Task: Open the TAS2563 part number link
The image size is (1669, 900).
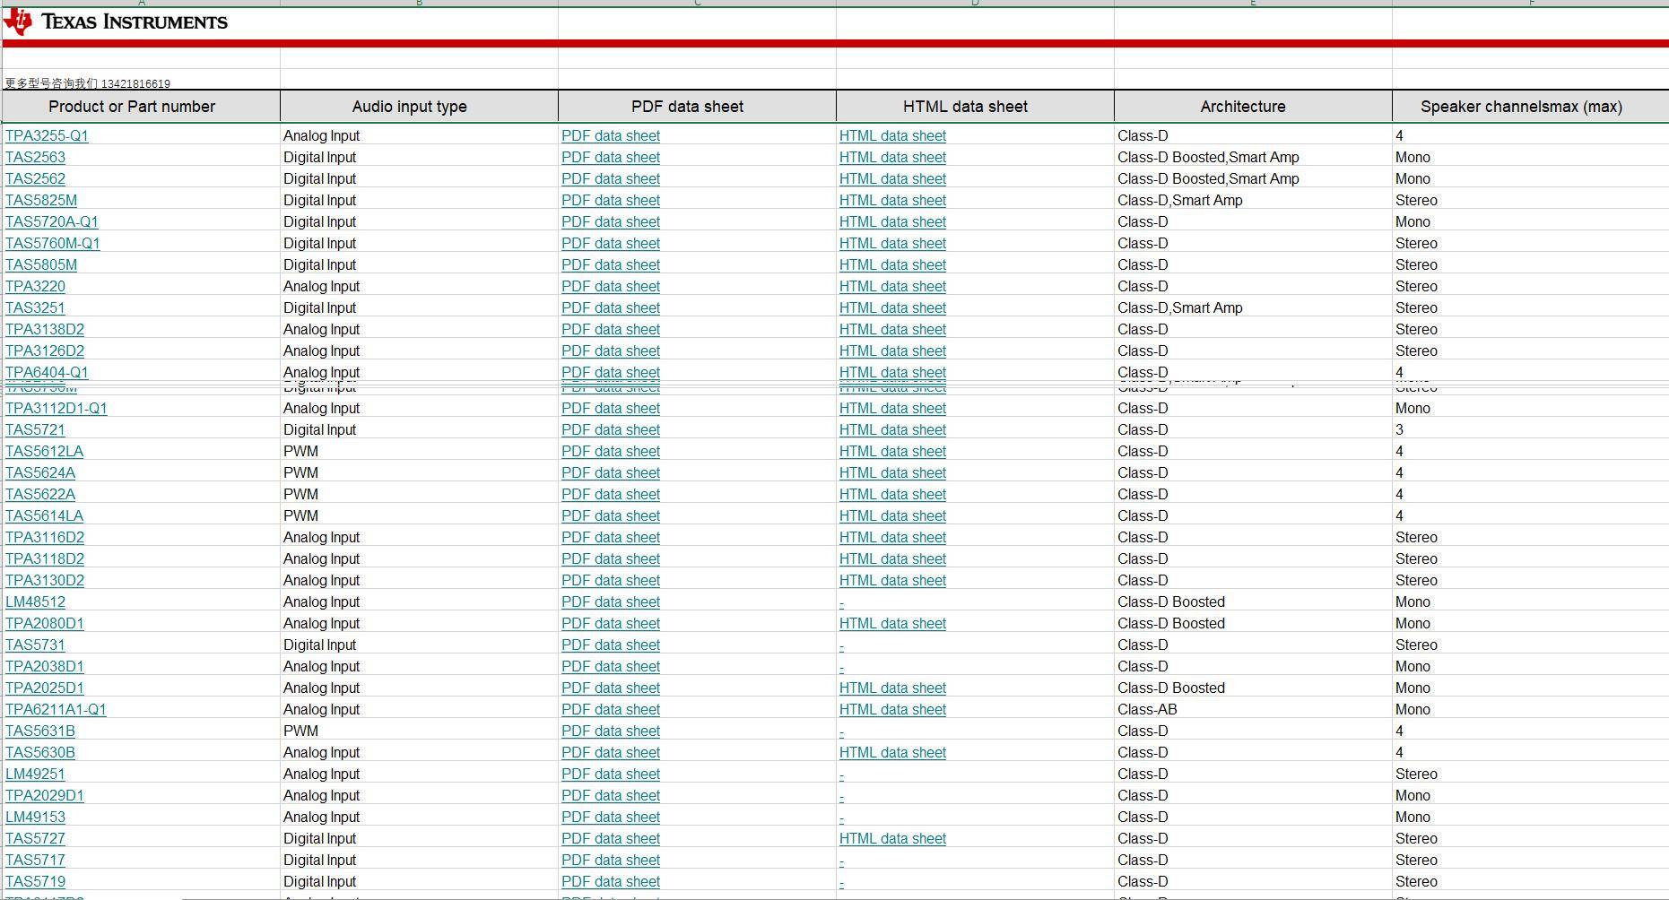Action: click(x=35, y=158)
